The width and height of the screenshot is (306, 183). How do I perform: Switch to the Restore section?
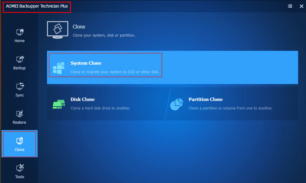(20, 117)
